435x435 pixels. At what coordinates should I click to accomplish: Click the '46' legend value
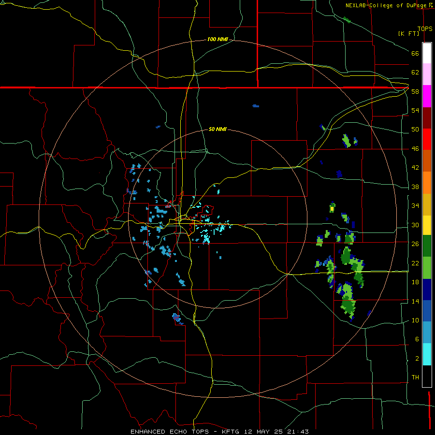415,149
